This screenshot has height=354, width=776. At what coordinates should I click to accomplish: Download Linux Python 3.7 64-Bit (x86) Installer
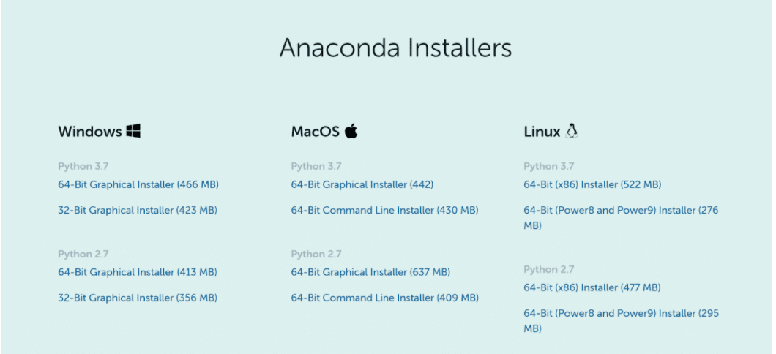pos(592,184)
